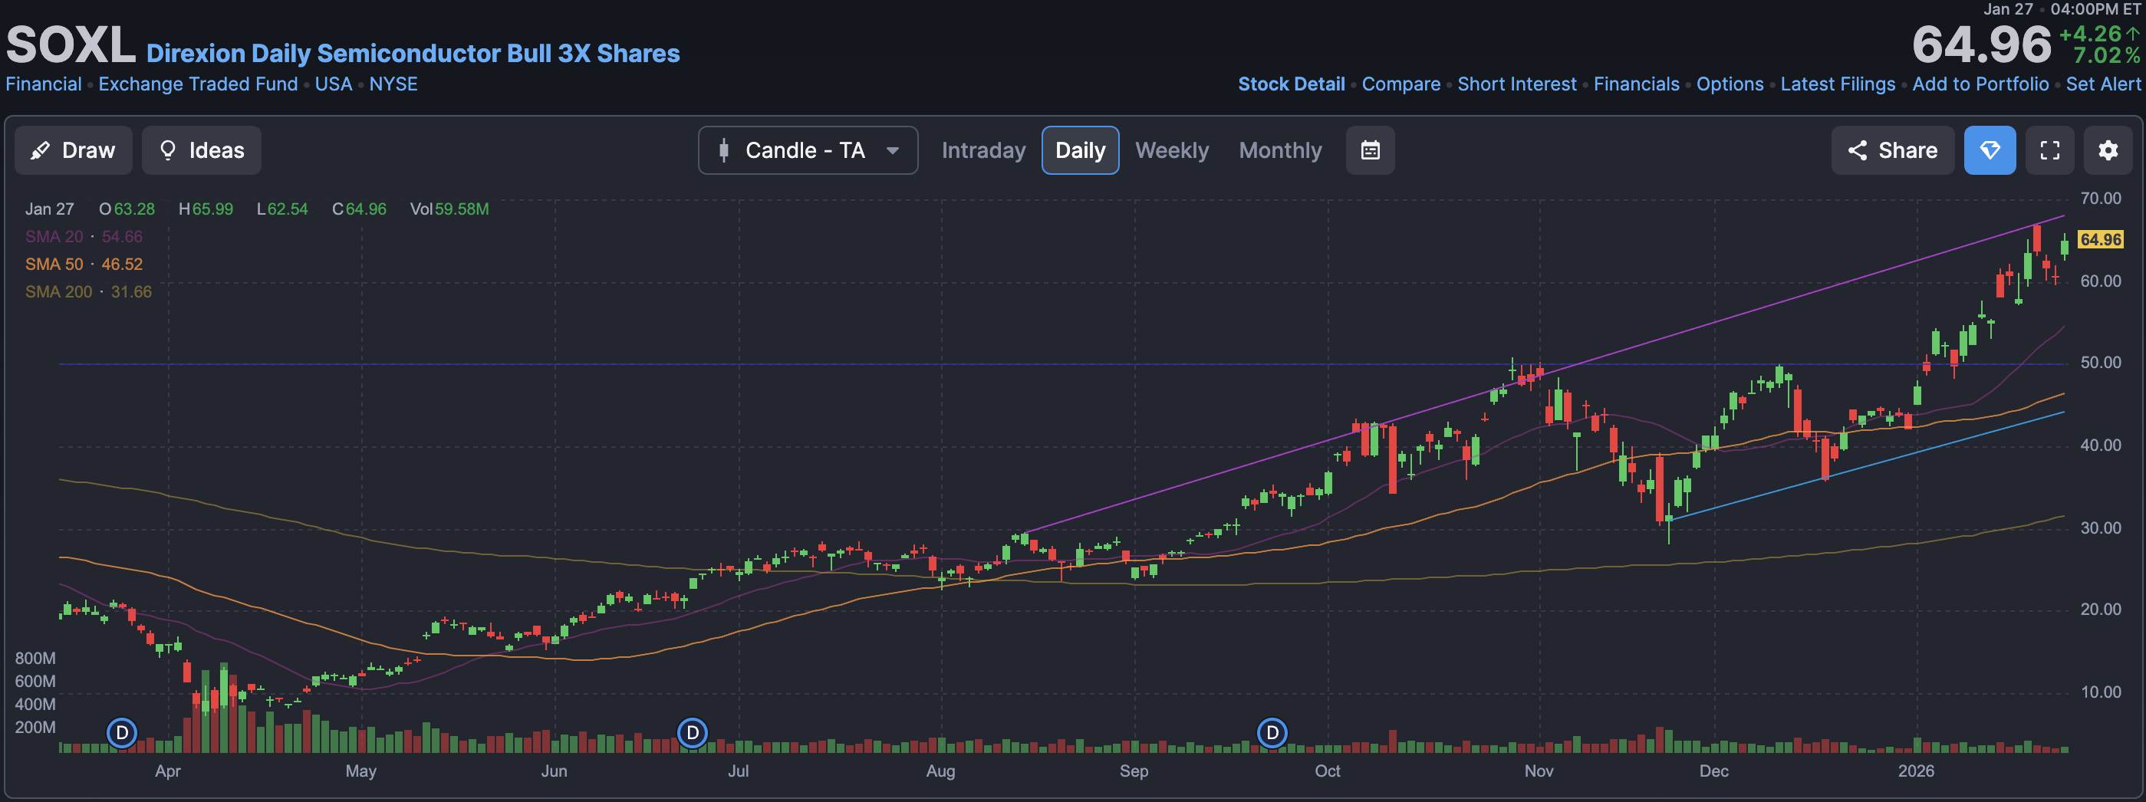This screenshot has width=2146, height=802.
Task: Click the SOXL ticker symbol
Action: pos(71,45)
